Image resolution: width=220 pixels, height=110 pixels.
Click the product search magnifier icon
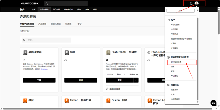point(24,40)
